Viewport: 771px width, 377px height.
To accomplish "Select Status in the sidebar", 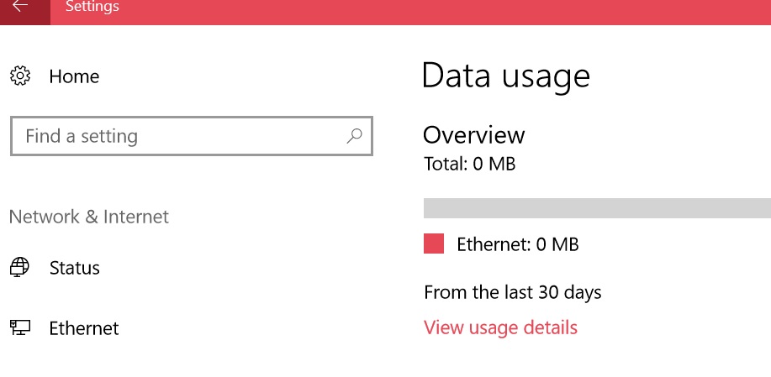I will [x=75, y=268].
